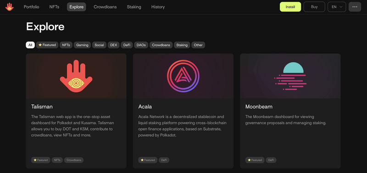367x173 pixels.
Task: Open the Acala card title
Action: pos(145,107)
